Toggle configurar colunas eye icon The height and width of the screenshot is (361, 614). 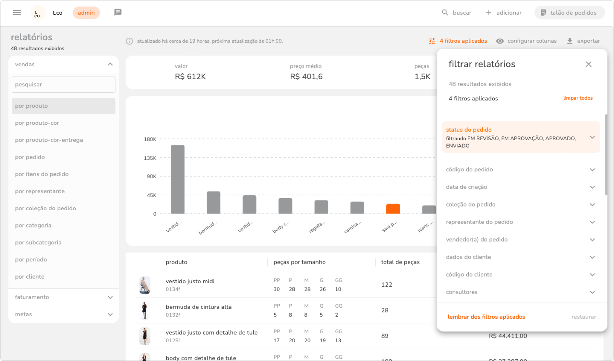[x=500, y=41]
